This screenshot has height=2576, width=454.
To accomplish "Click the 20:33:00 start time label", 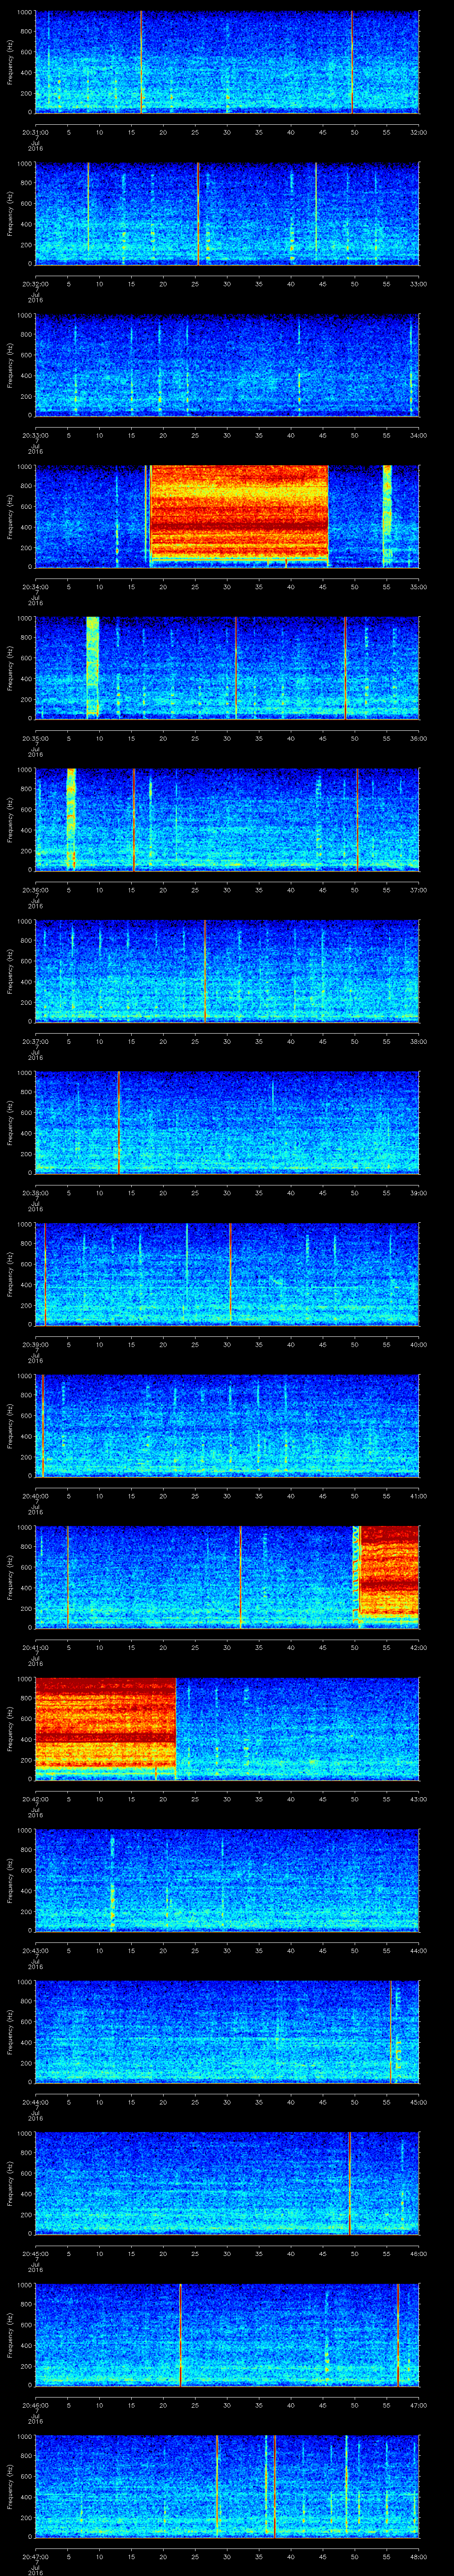I will pos(35,435).
